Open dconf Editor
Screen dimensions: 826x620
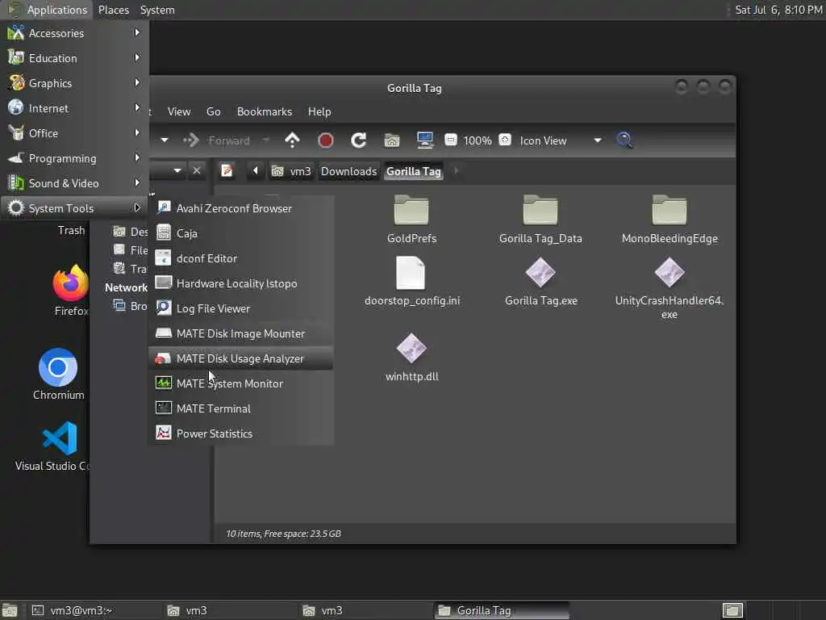click(x=241, y=258)
